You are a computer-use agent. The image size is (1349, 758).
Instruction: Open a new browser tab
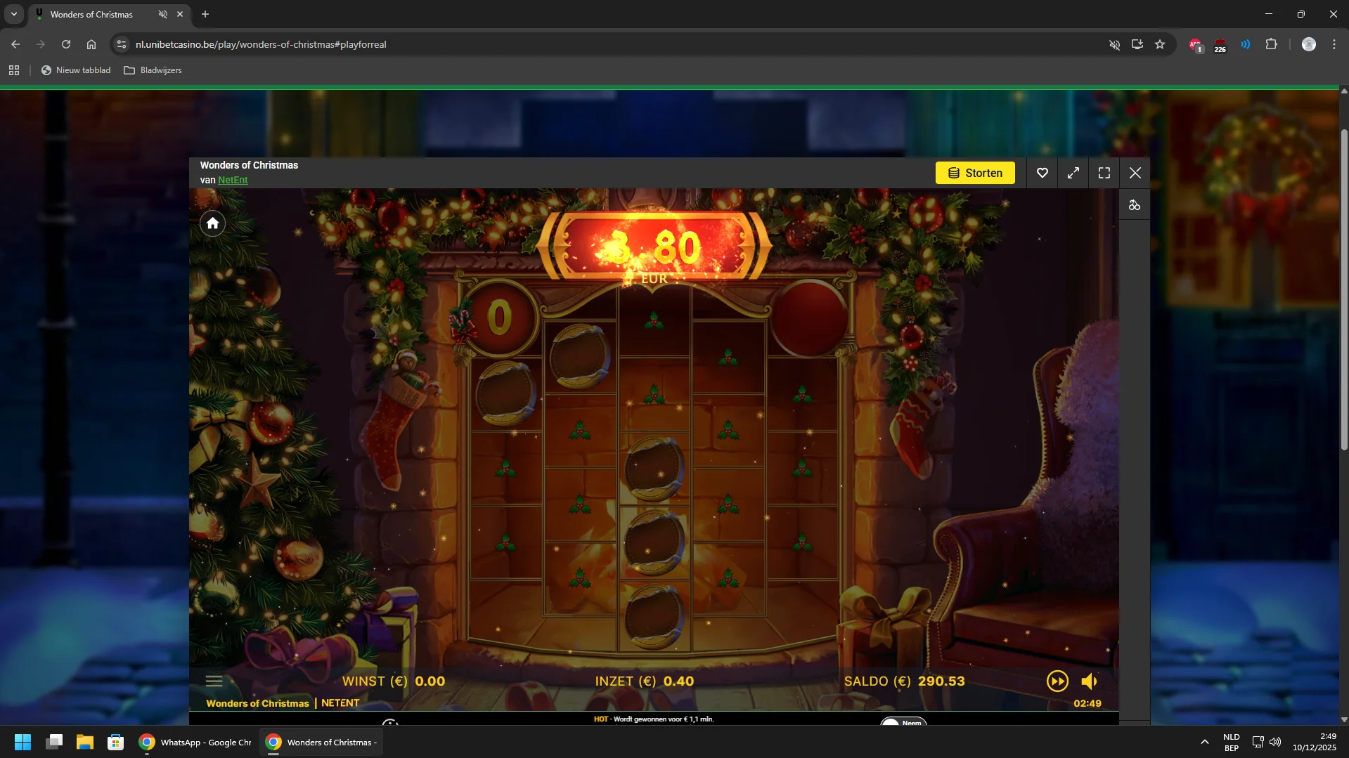pyautogui.click(x=205, y=14)
